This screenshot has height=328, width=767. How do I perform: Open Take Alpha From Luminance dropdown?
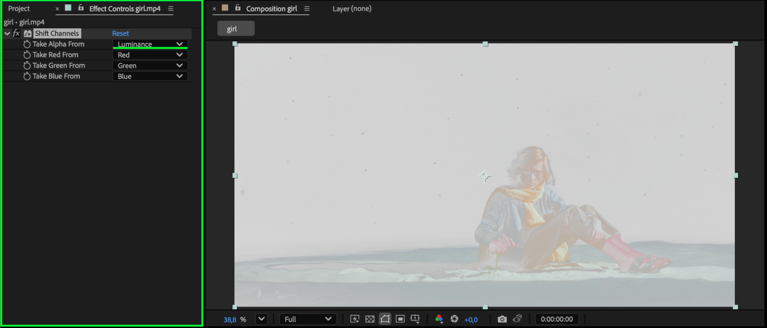point(150,44)
